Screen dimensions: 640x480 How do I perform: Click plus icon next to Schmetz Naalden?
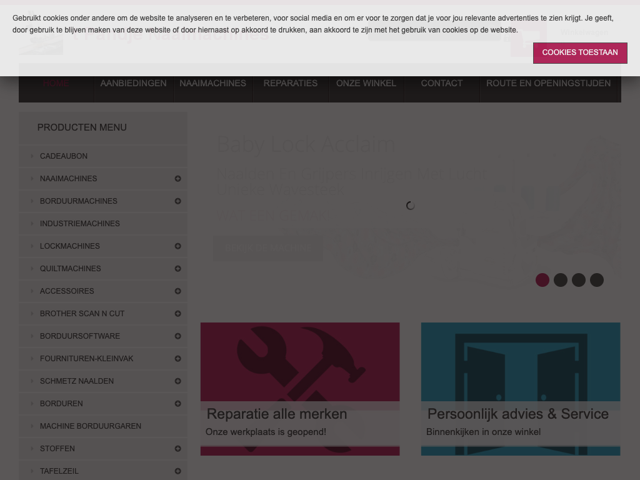(x=177, y=381)
